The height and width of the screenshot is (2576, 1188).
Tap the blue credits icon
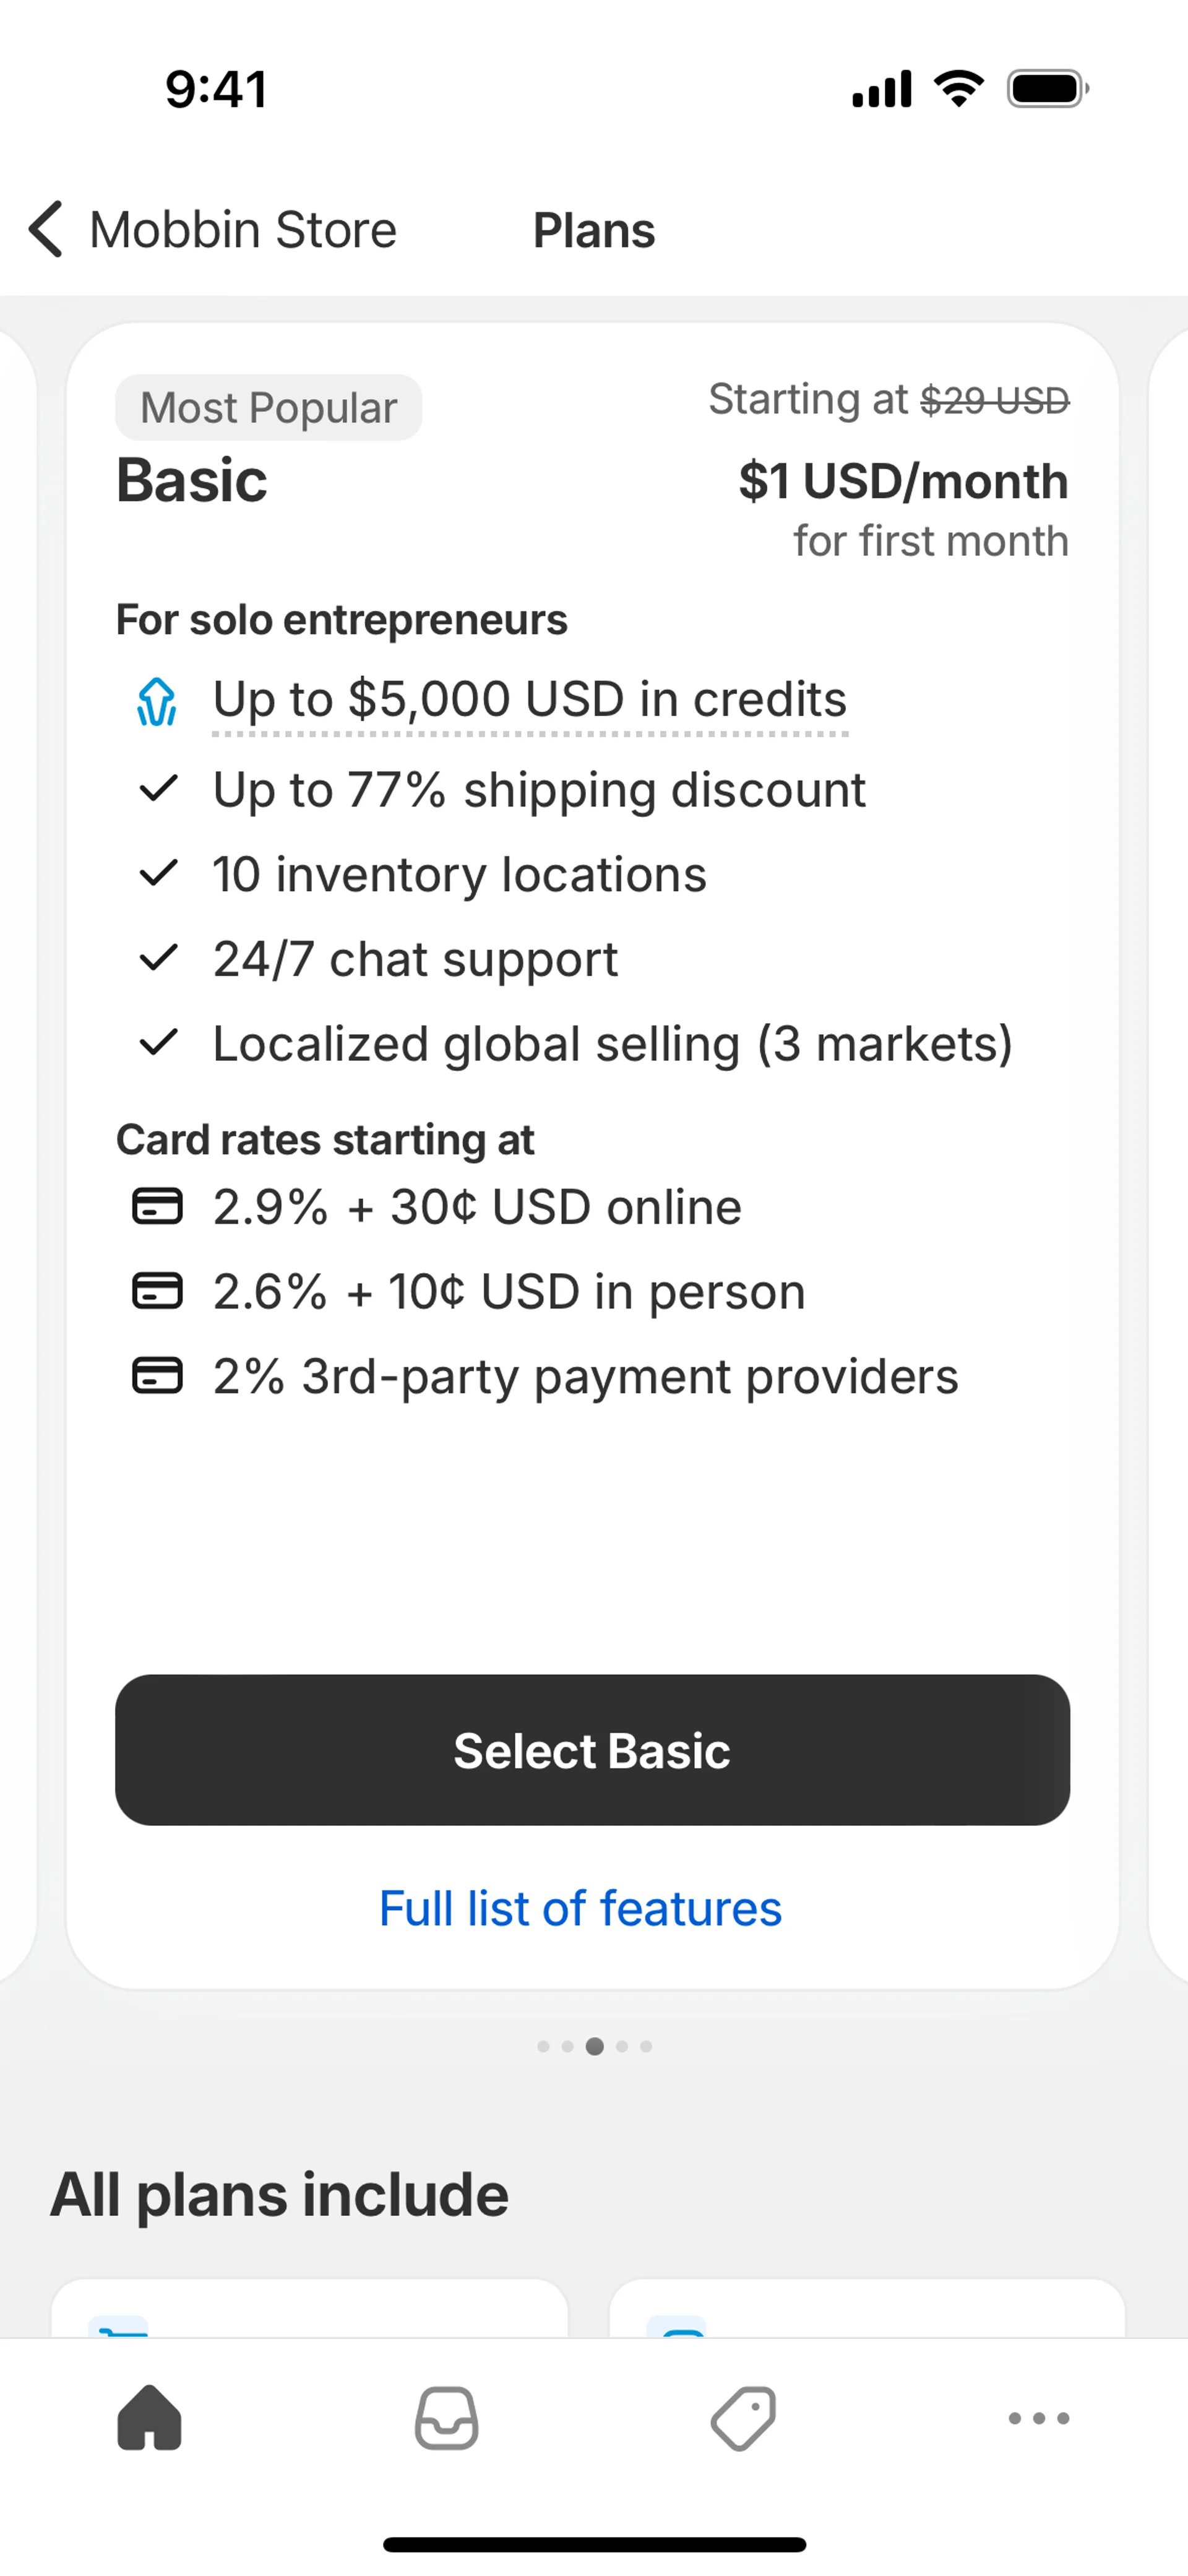click(157, 701)
